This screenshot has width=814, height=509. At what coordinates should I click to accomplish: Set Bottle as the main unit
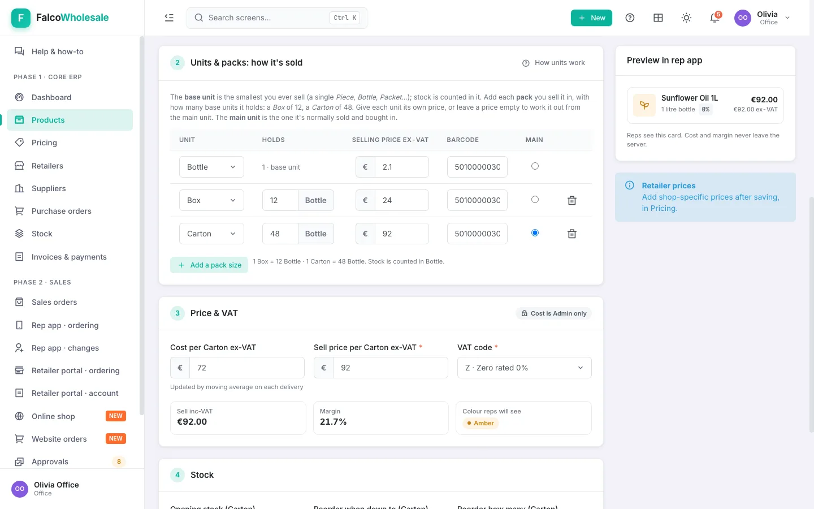tap(535, 166)
